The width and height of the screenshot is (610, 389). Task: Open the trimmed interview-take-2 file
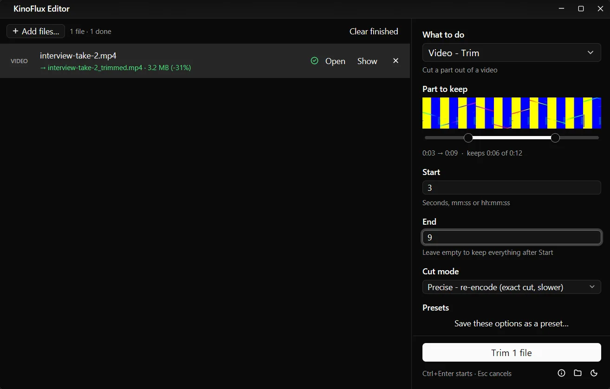pos(335,61)
